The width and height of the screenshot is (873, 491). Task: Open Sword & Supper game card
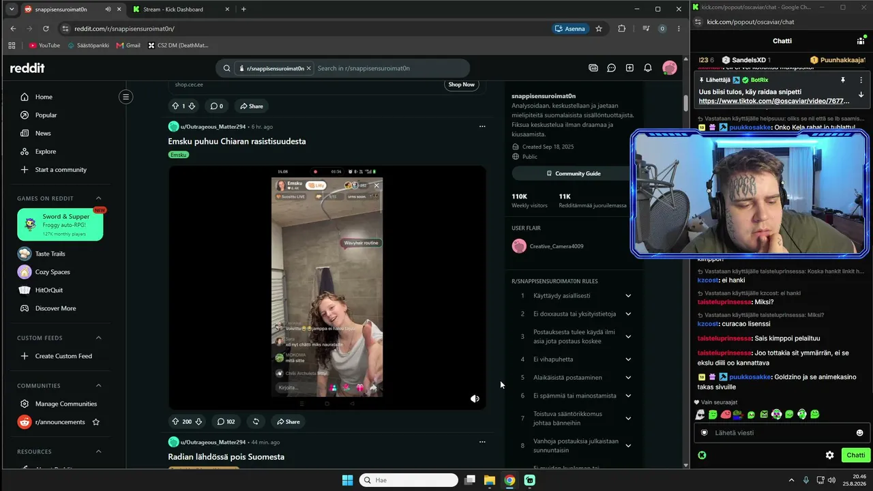[x=60, y=224]
